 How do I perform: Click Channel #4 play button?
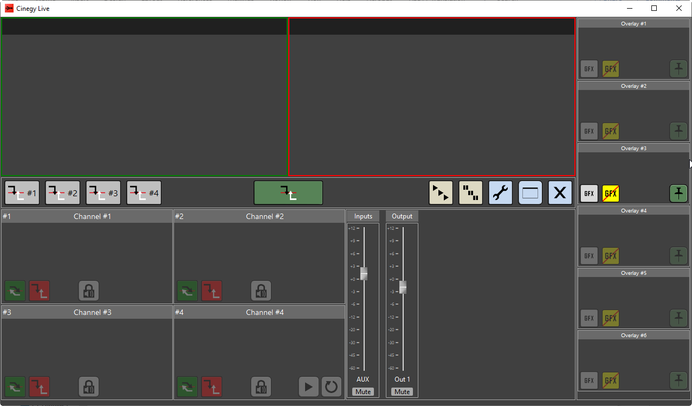click(309, 387)
